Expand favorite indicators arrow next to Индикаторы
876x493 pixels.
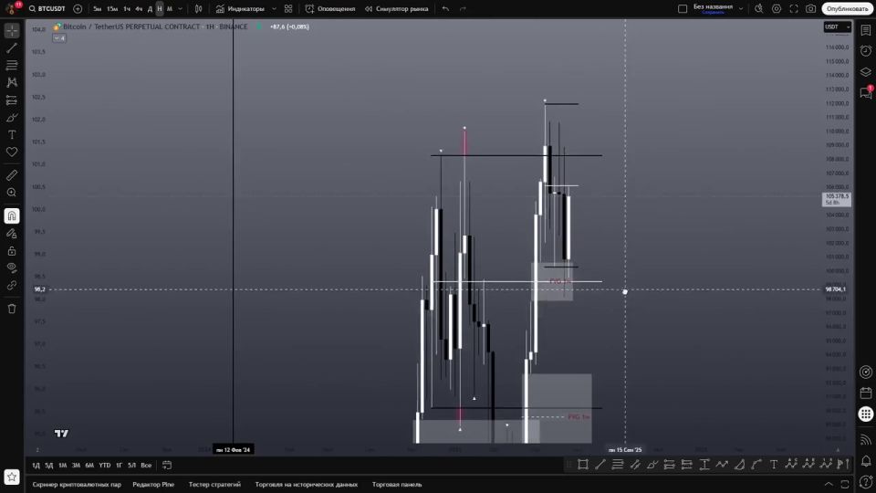[x=274, y=9]
